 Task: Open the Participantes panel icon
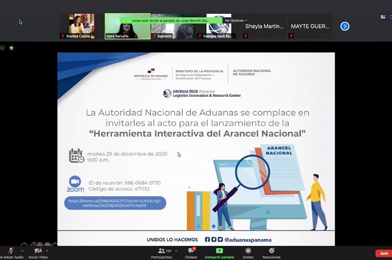[x=162, y=251]
